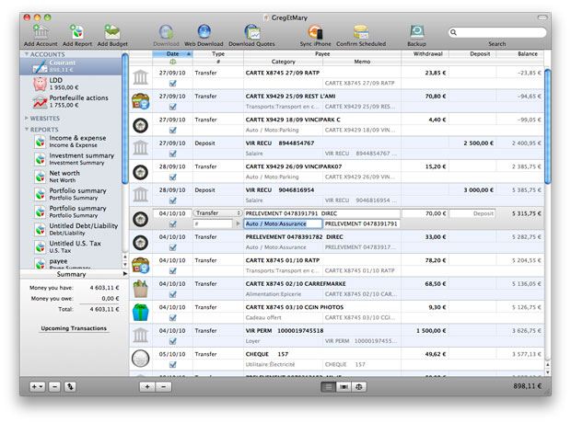Click the remove transaction (−) button
571x423 pixels.
(164, 386)
